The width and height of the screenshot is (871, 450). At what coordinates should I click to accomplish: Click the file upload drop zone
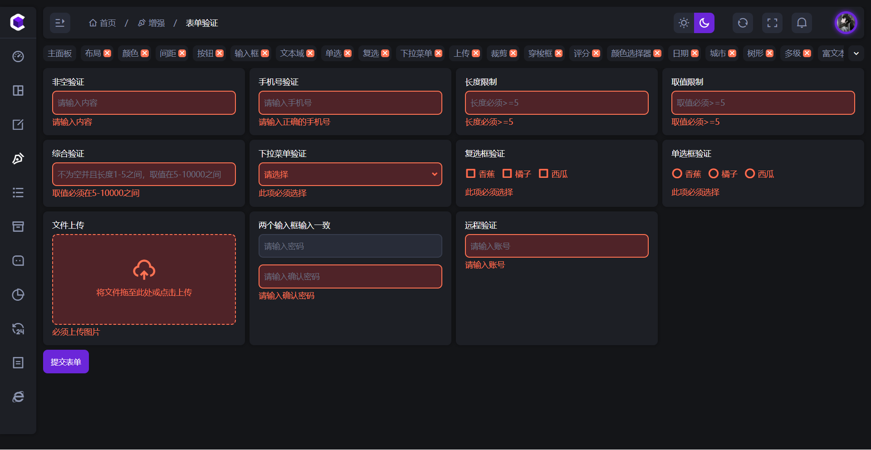[144, 279]
